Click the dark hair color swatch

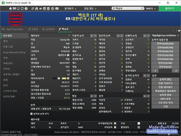pos(55,78)
